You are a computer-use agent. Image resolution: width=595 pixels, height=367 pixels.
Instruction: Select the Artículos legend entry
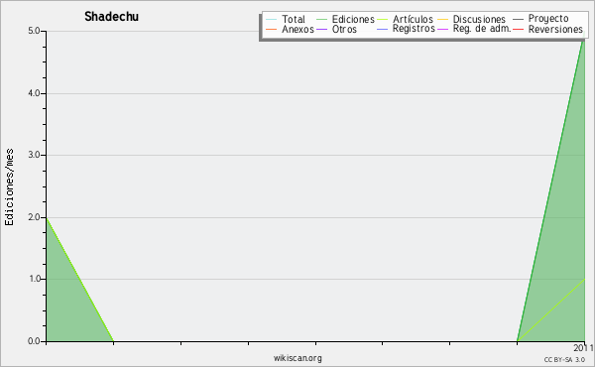[x=413, y=19]
